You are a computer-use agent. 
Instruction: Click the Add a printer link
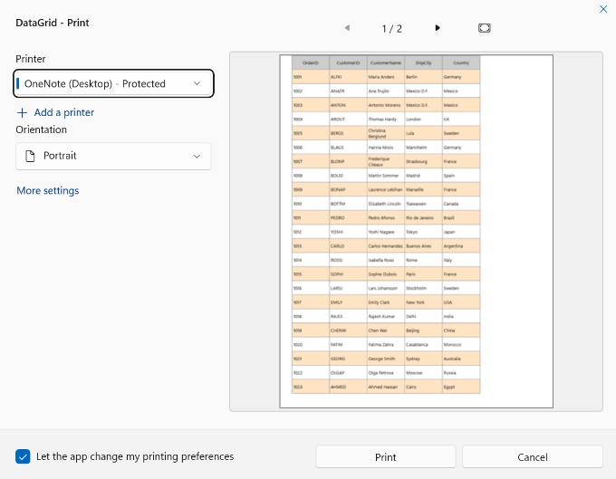(64, 112)
